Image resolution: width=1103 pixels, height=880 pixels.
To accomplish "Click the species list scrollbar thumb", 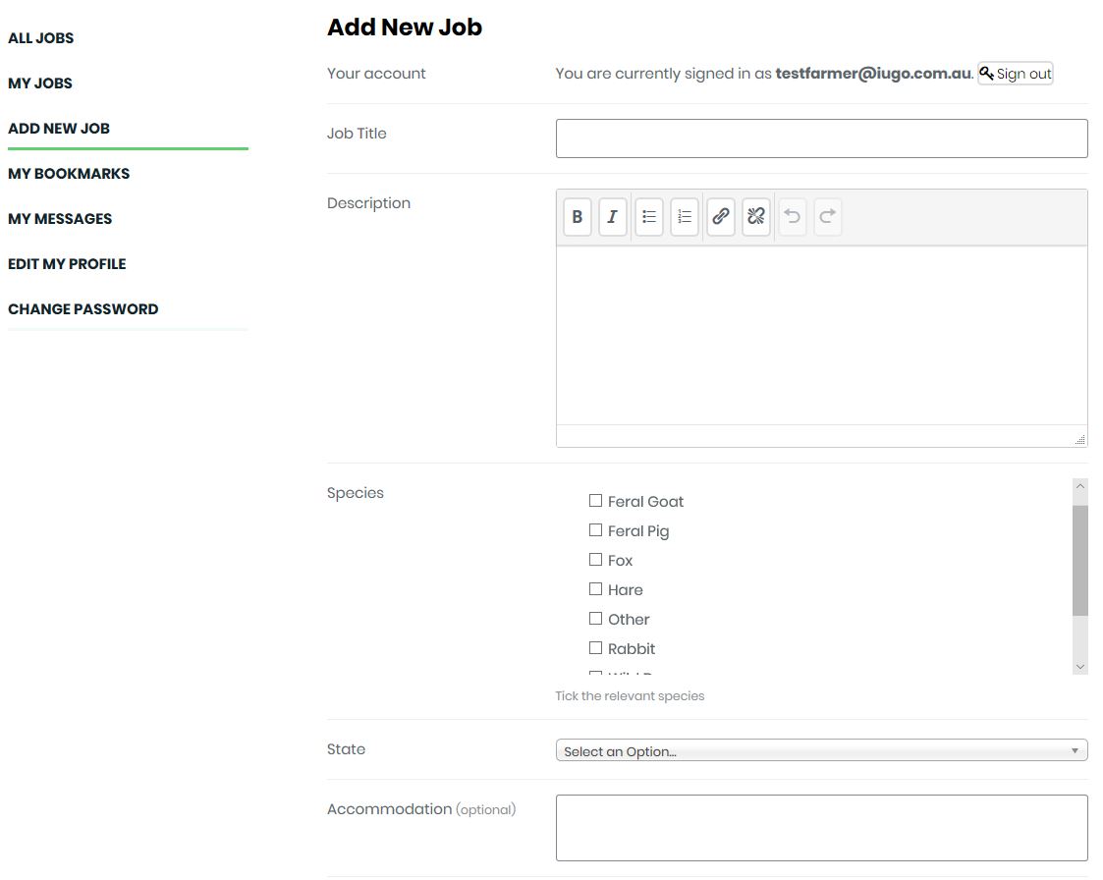I will [1080, 560].
